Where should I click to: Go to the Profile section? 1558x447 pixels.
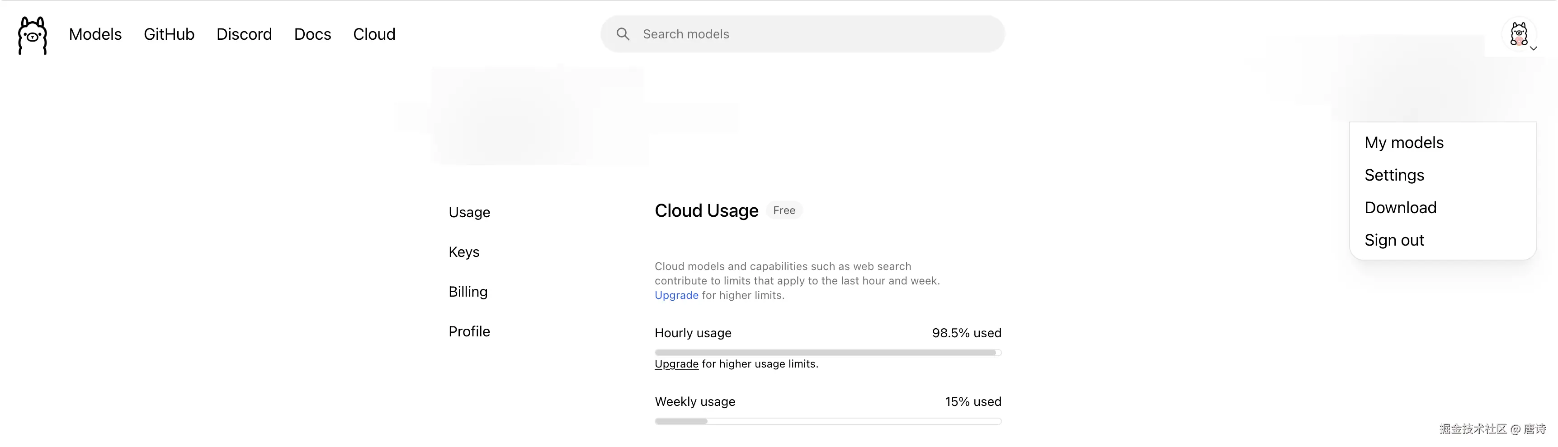[469, 331]
